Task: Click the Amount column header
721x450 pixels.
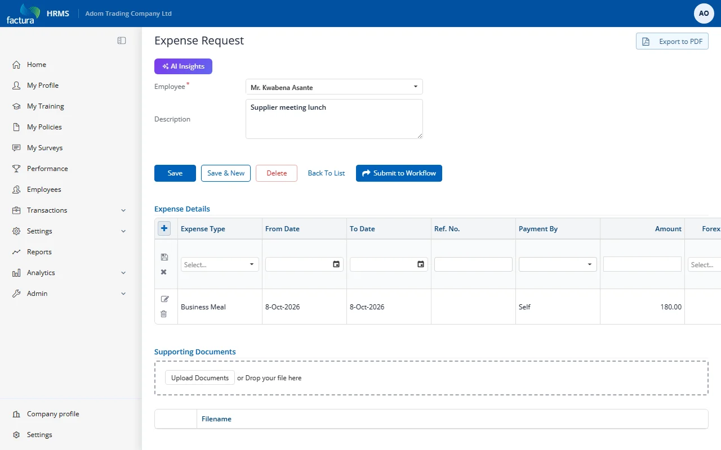Action: tap(642, 229)
